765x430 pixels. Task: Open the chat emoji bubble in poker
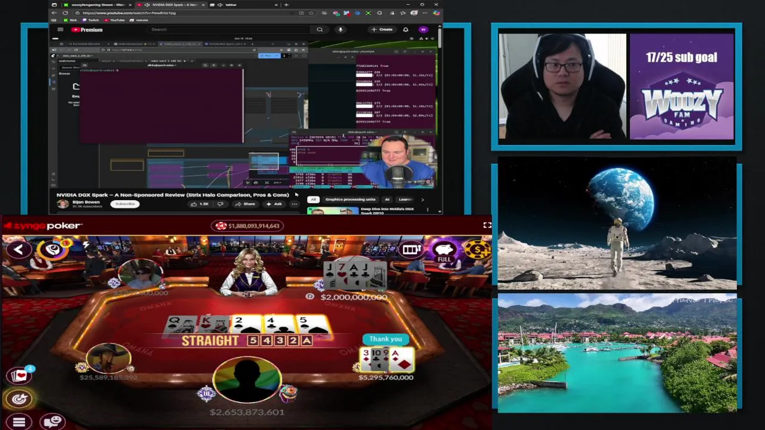pyautogui.click(x=53, y=422)
